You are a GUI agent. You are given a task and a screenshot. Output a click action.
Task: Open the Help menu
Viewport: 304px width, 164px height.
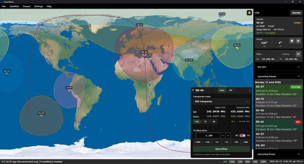[49, 6]
